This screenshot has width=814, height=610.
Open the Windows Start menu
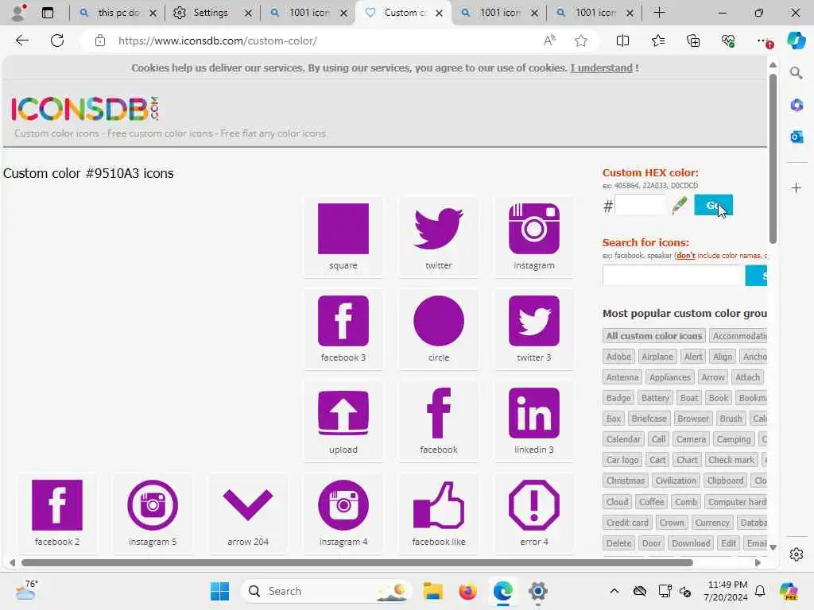point(219,591)
